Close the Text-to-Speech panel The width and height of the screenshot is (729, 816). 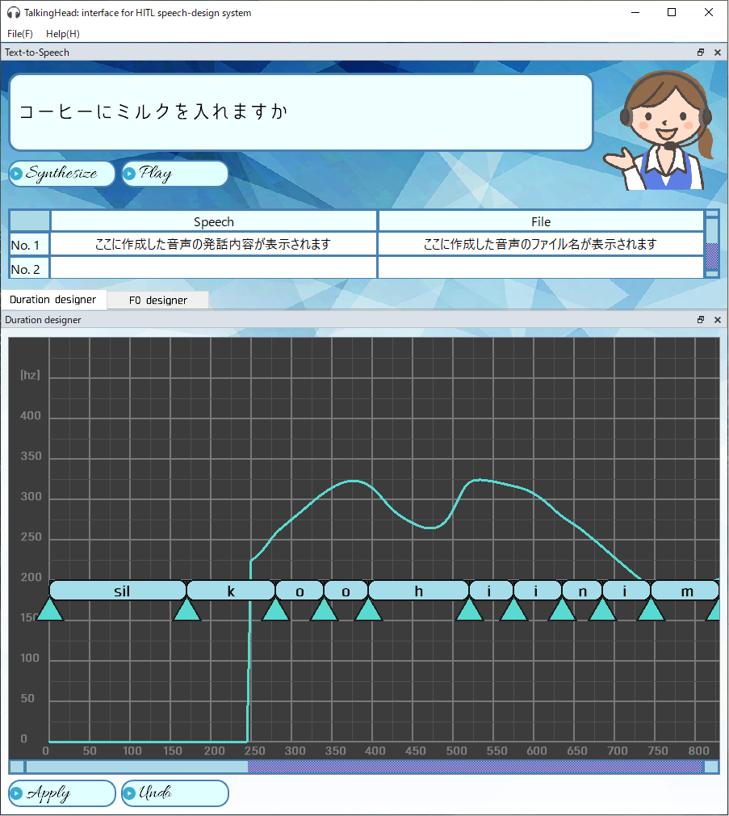[x=718, y=52]
